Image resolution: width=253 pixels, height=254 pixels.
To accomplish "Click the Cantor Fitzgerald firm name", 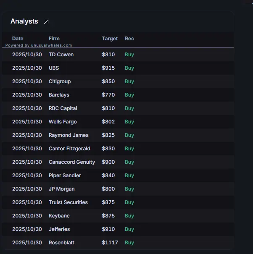I will pos(69,149).
